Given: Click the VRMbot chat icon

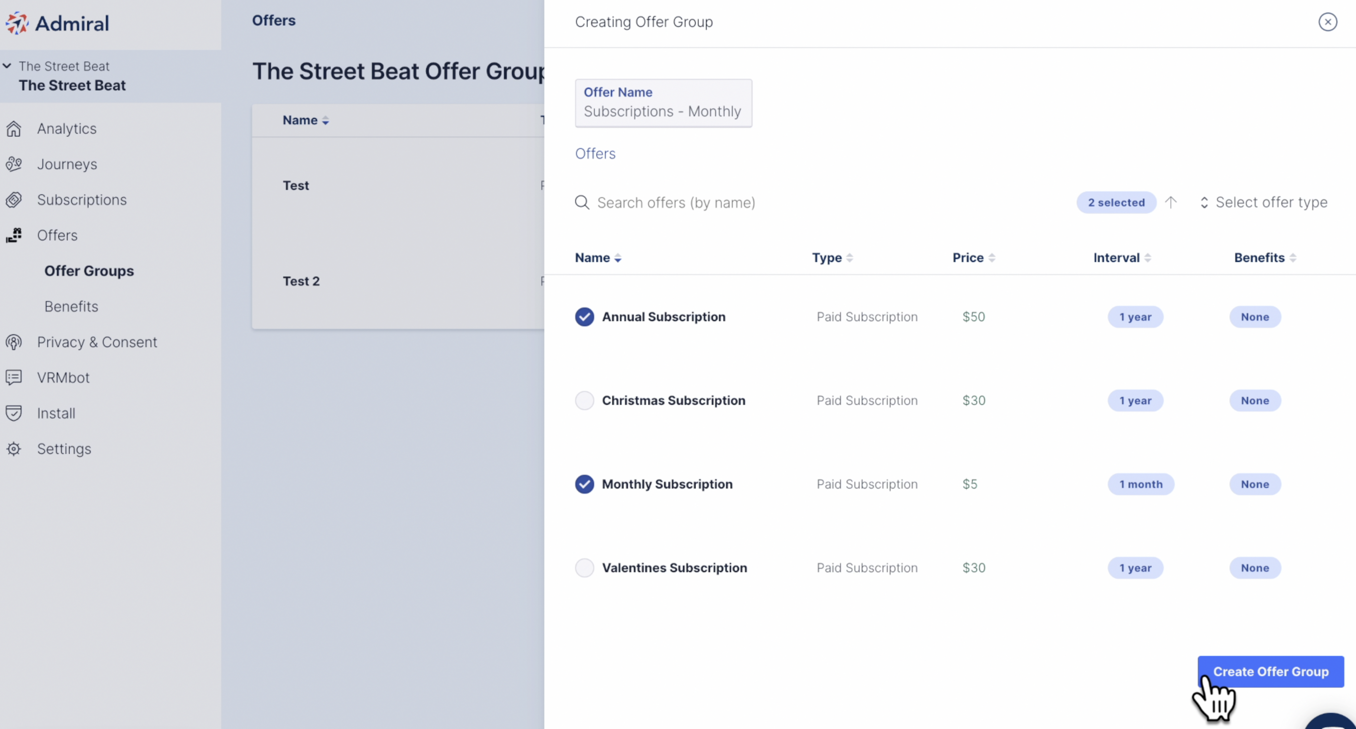Looking at the screenshot, I should point(13,377).
